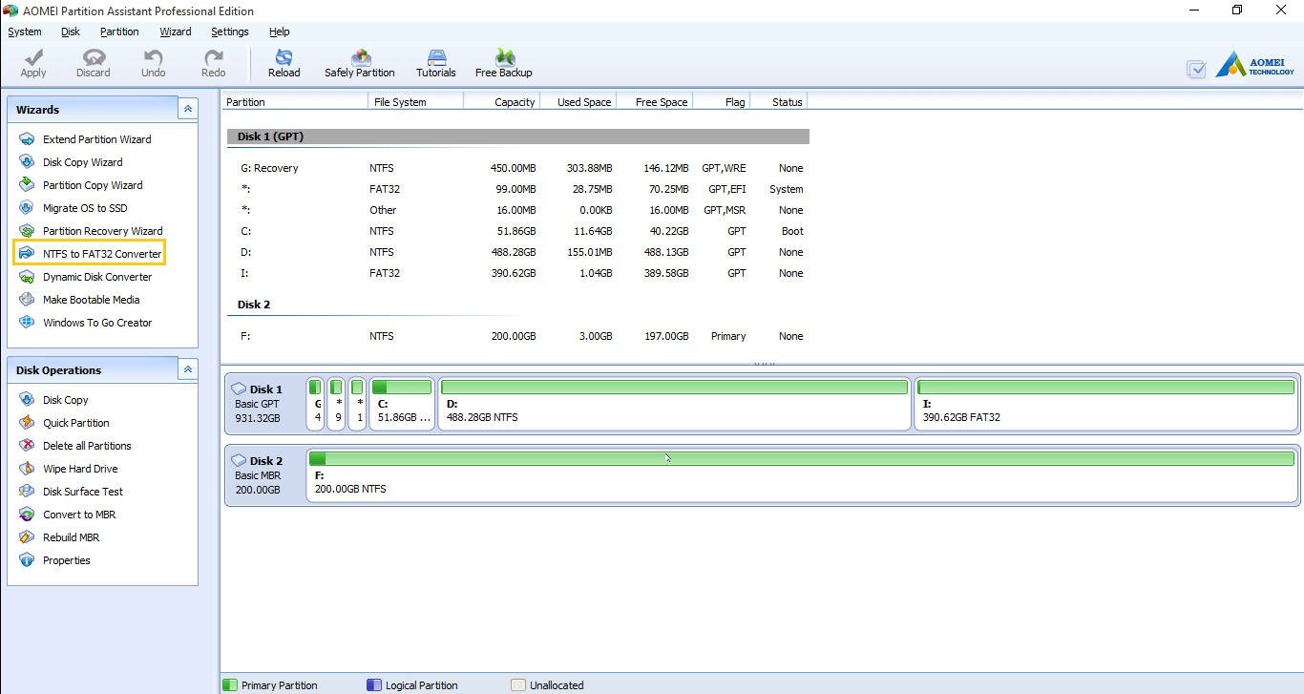Viewport: 1304px width, 694px height.
Task: Choose the Convert to MBR link
Action: [79, 515]
